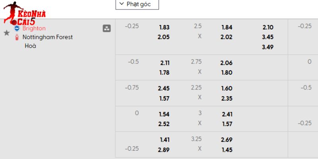Open the Phạt góc dropdown

click(x=137, y=4)
